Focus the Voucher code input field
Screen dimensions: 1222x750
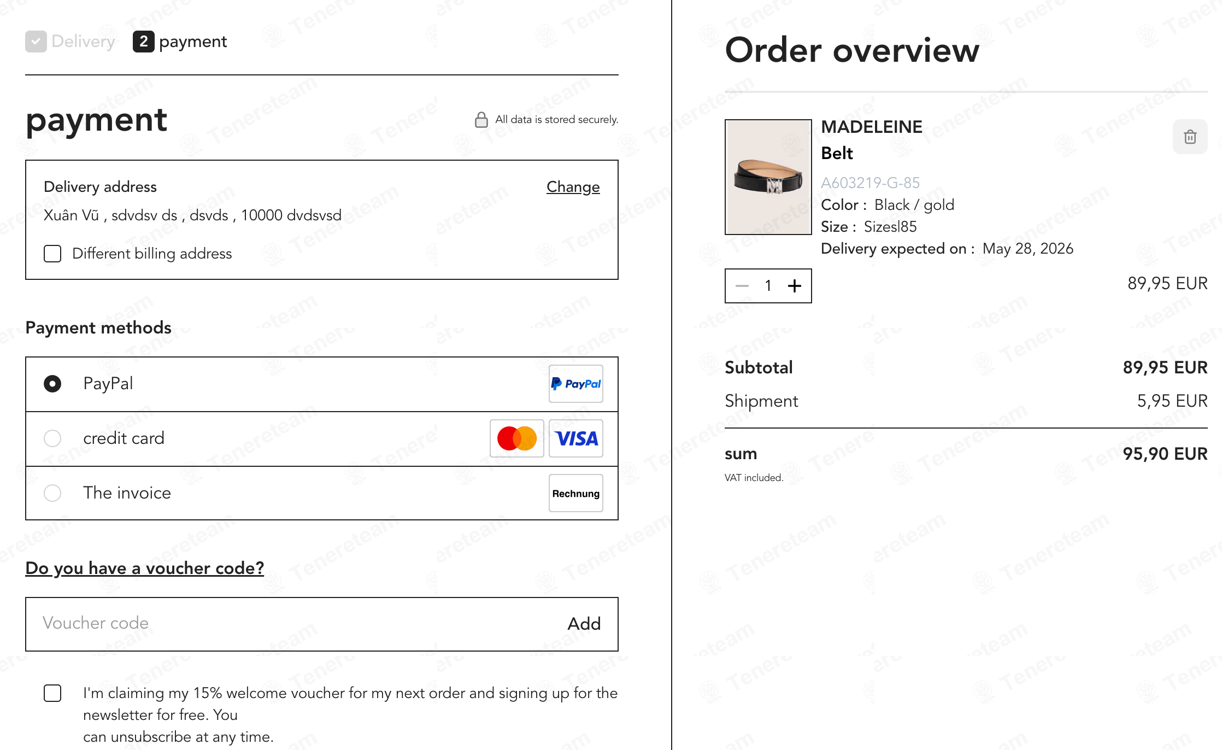[295, 624]
